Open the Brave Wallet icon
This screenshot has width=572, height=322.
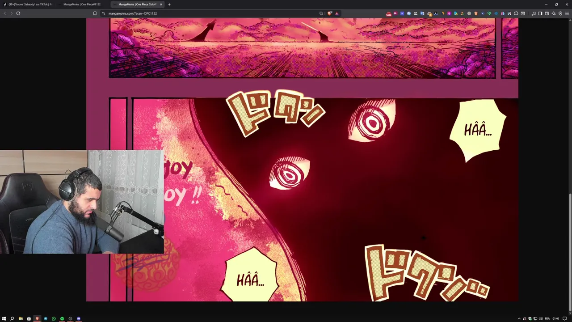click(547, 13)
